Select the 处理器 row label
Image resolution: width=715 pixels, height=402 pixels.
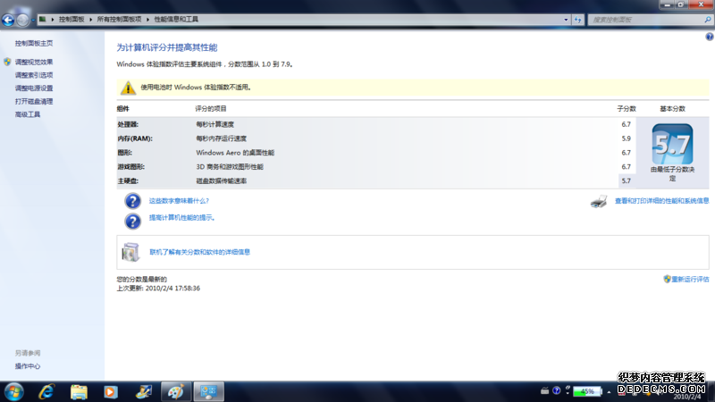[x=128, y=124]
